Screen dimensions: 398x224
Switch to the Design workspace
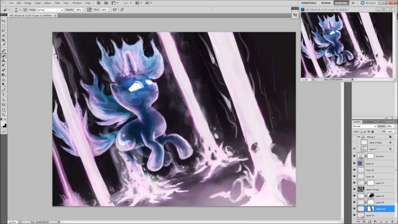pyautogui.click(x=326, y=3)
